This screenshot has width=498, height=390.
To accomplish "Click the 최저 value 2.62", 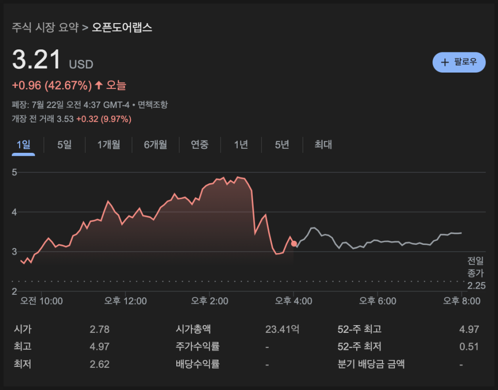I will click(99, 364).
